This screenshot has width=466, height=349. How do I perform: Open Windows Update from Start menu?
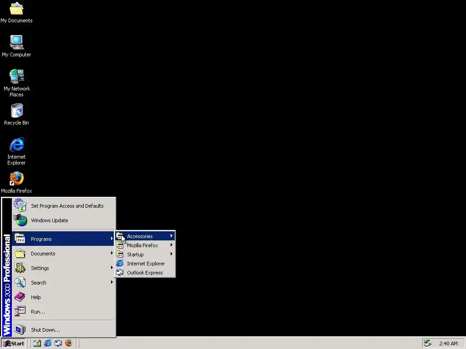64,220
